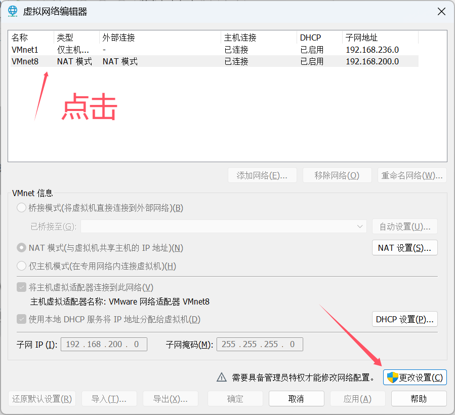Open the 已桥接至 dropdown
Image resolution: width=455 pixels, height=415 pixels.
(x=223, y=227)
